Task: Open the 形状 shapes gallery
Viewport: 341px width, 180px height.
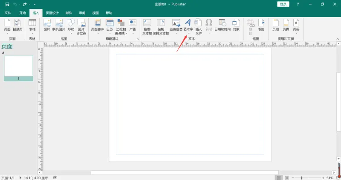Action: click(71, 26)
